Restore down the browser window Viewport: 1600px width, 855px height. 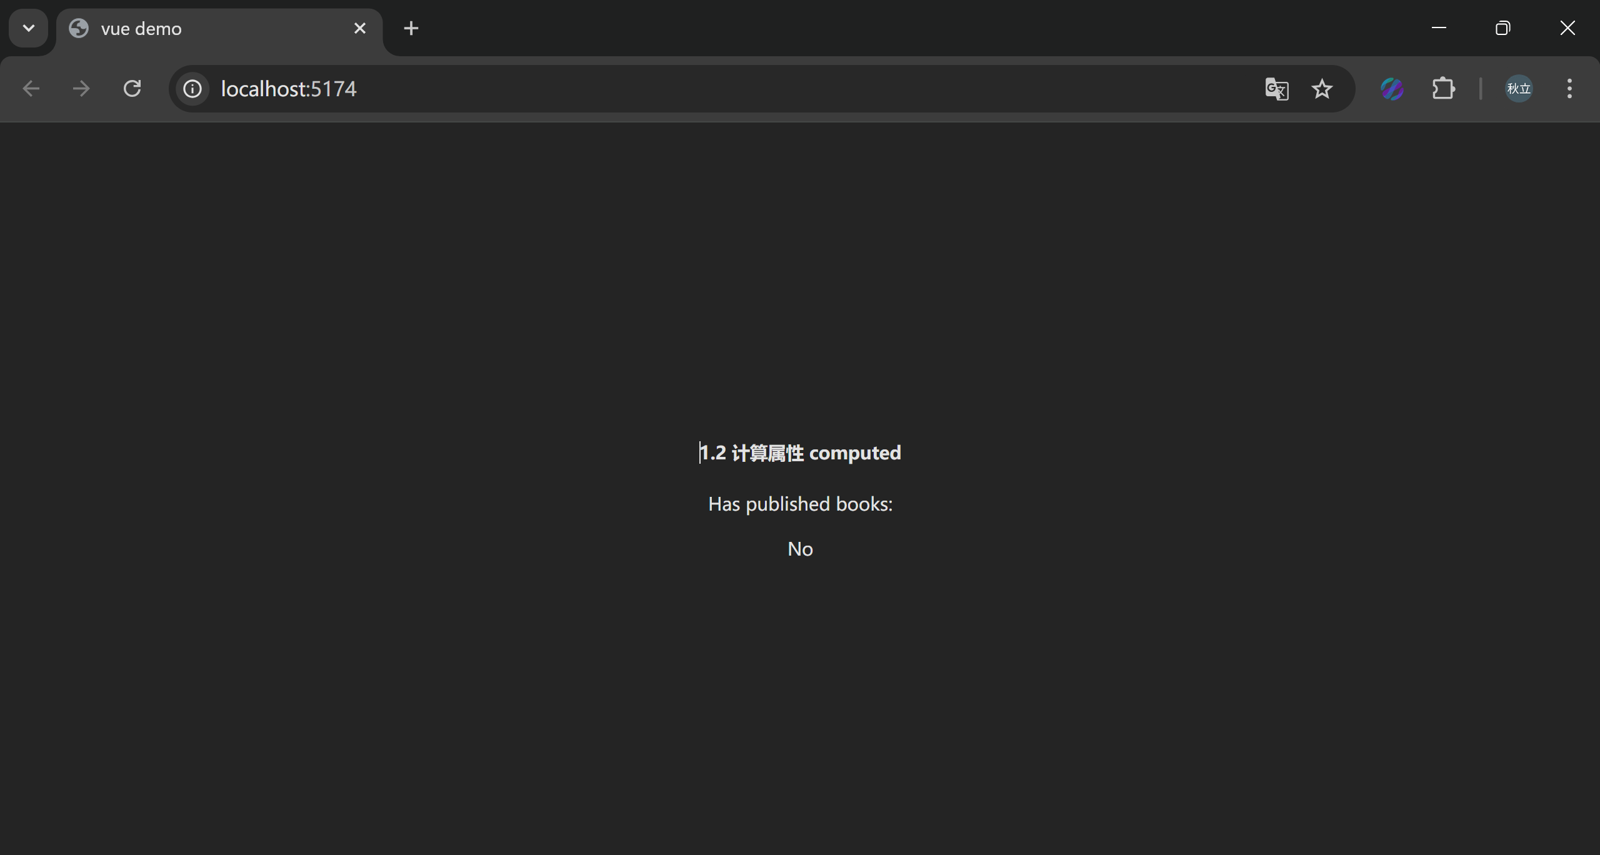[1502, 28]
